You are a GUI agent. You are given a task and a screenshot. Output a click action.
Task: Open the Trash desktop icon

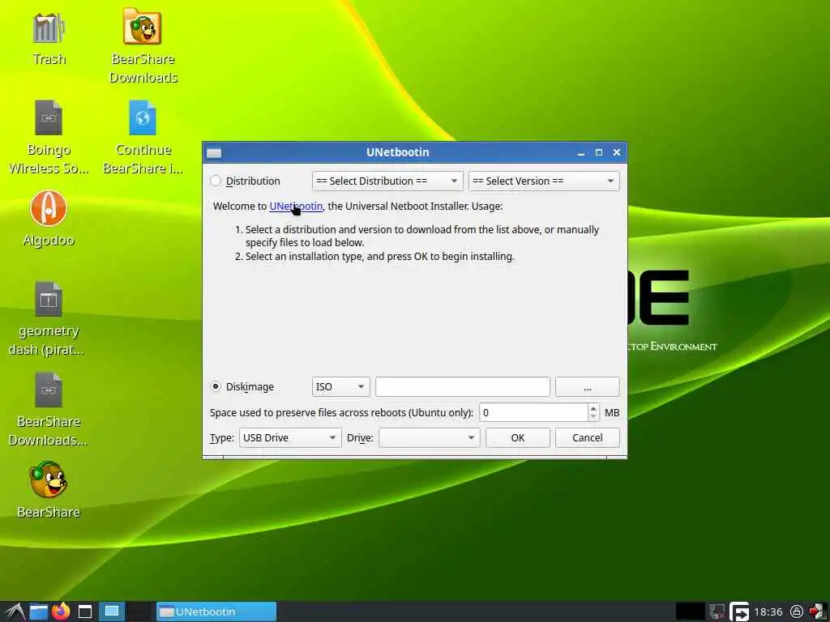click(49, 28)
